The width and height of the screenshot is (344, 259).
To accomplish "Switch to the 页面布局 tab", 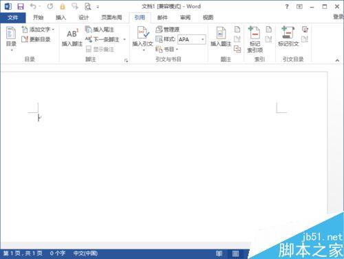I will coord(111,17).
